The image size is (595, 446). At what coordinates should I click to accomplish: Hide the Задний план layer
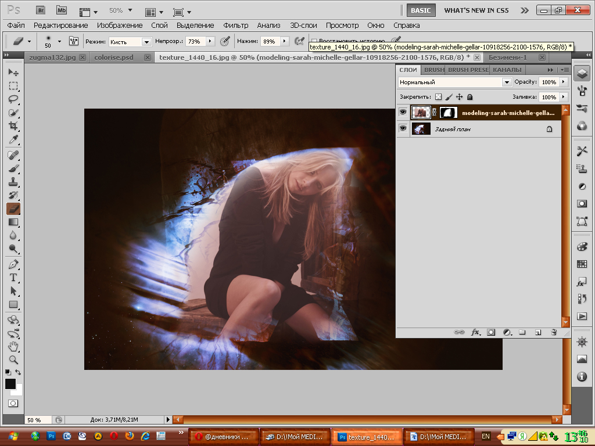click(x=403, y=128)
